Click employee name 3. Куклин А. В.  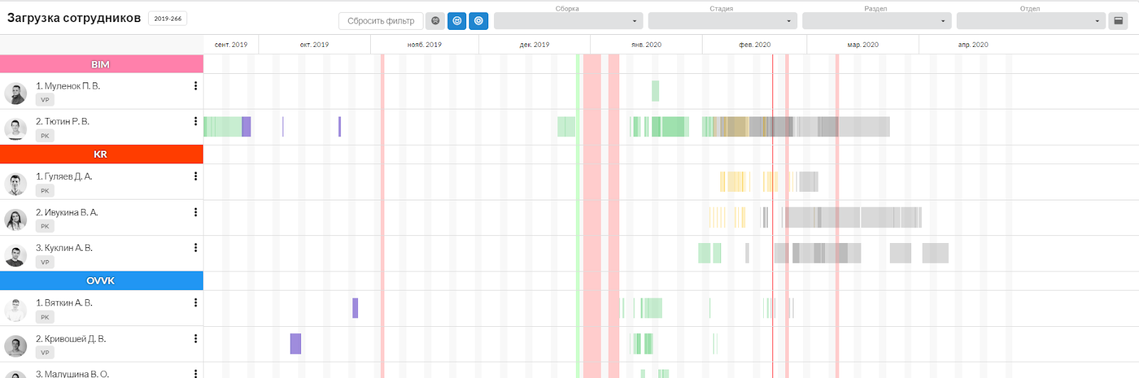tap(64, 248)
